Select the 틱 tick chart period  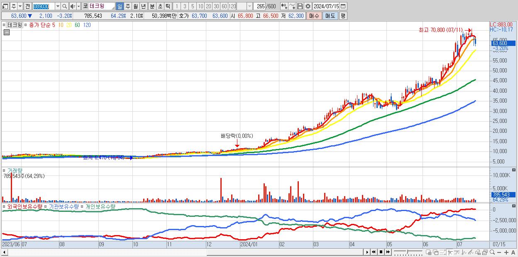pyautogui.click(x=168, y=6)
